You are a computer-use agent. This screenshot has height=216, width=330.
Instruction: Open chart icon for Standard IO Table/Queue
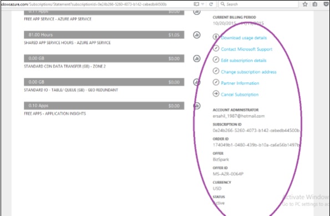click(x=196, y=82)
